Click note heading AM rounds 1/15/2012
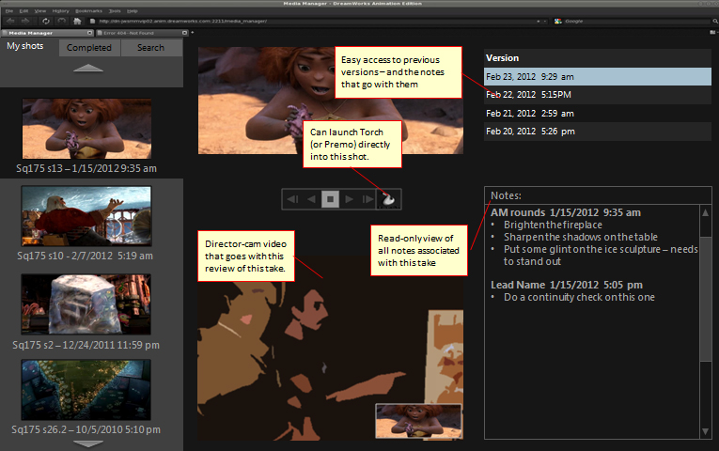This screenshot has height=451, width=719. [x=566, y=212]
